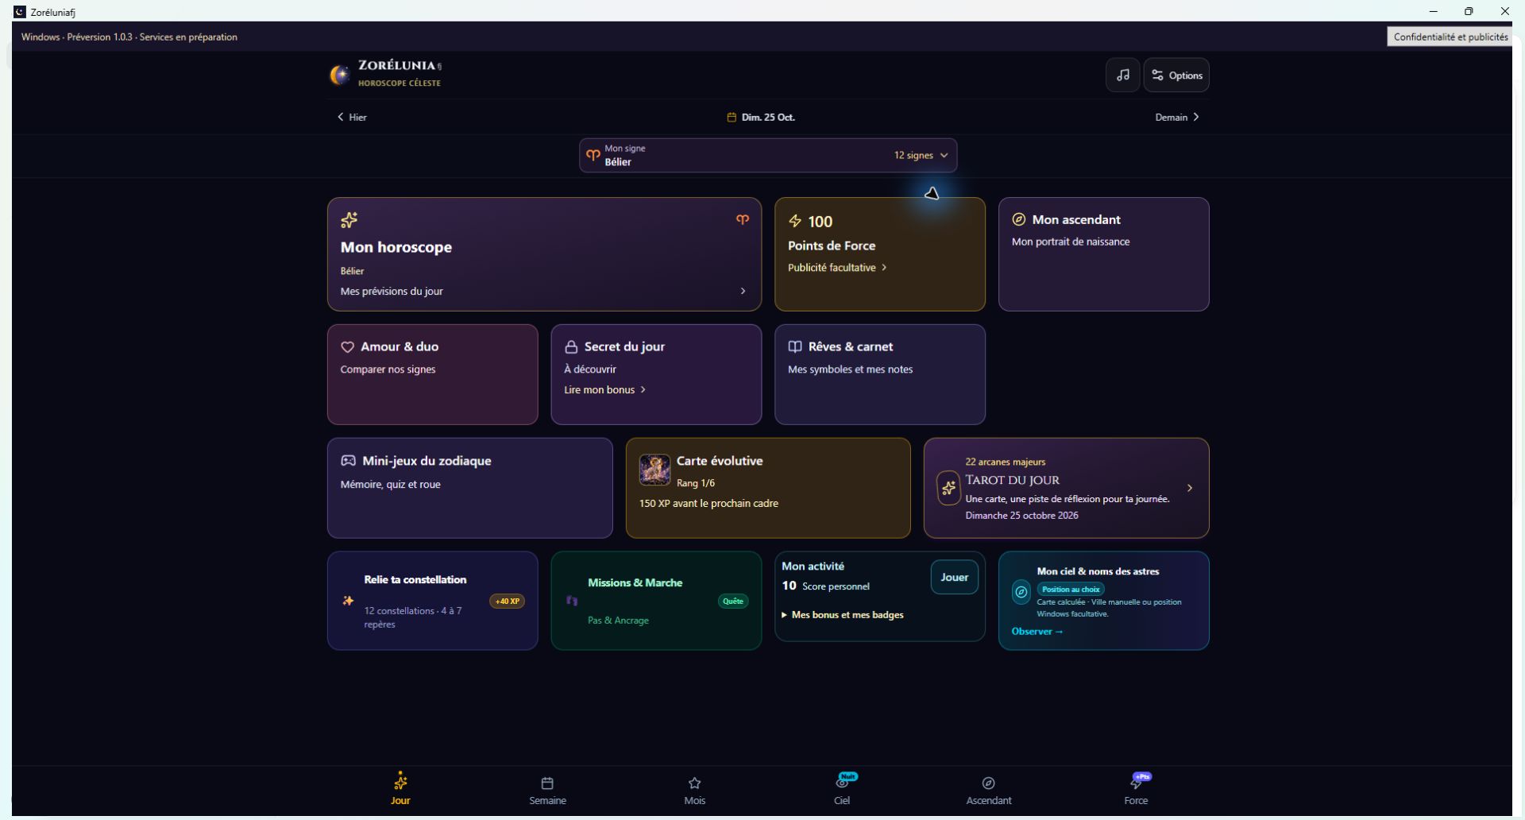This screenshot has width=1525, height=820.
Task: Click the star icon on Relie ta constellation
Action: point(348,601)
